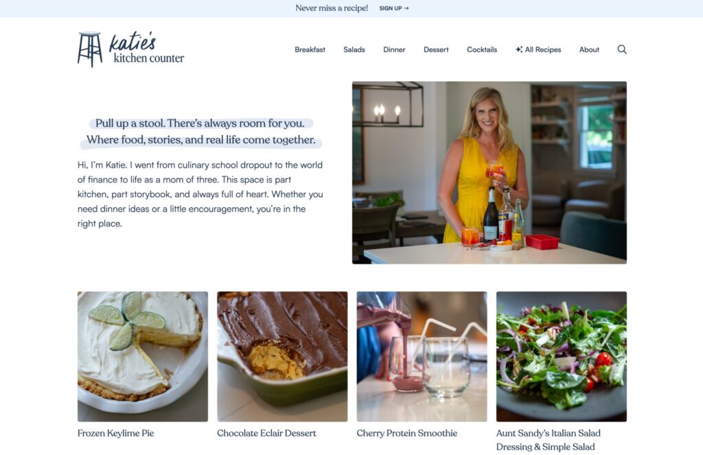Click the arrow next to Sign Up
The width and height of the screenshot is (703, 455).
point(406,8)
